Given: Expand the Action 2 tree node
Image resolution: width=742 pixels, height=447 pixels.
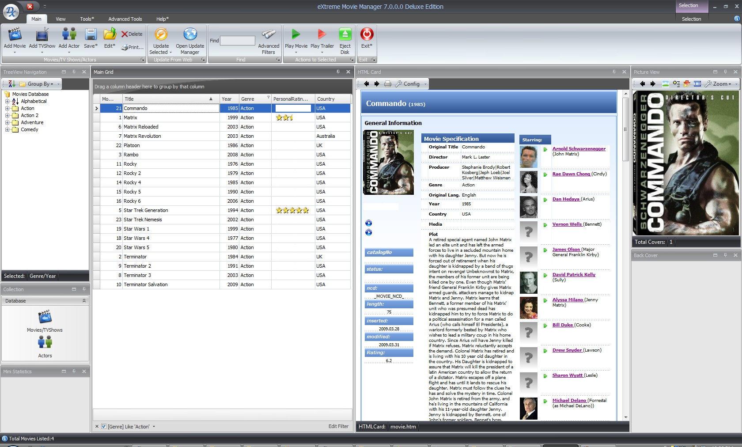Looking at the screenshot, I should click(x=7, y=115).
